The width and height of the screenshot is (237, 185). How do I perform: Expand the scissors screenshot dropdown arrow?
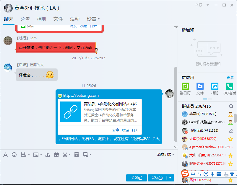click(x=70, y=155)
